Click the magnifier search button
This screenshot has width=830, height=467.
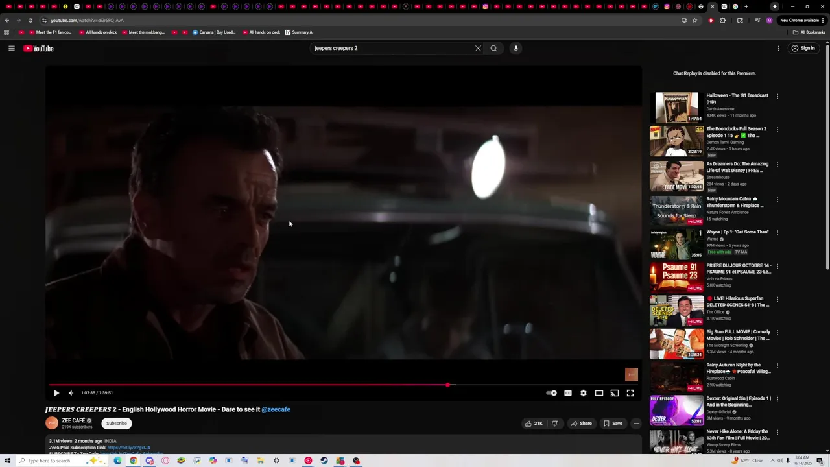click(x=493, y=48)
